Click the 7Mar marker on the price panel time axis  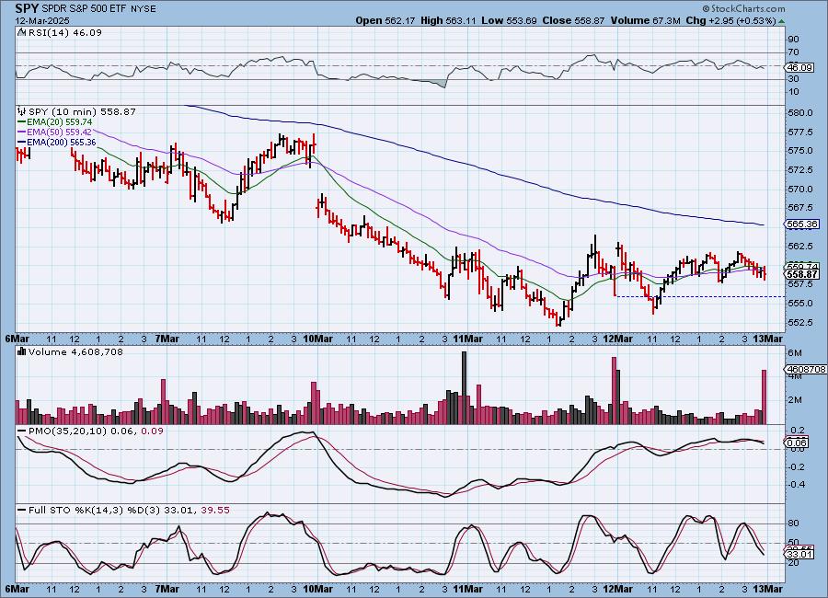(x=167, y=339)
